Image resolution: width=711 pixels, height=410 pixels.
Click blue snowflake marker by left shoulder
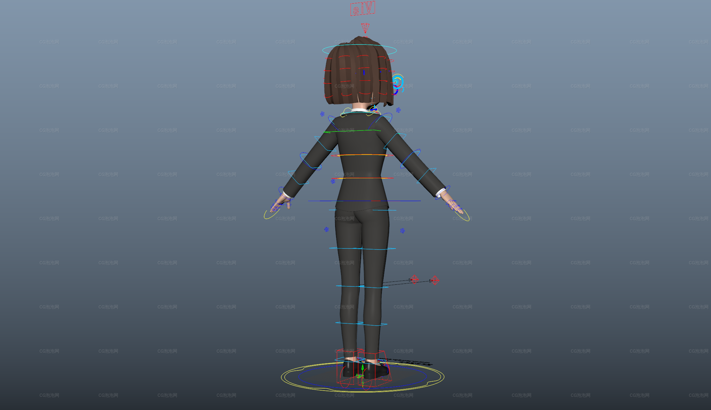pos(322,114)
